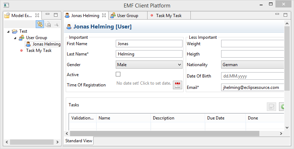Image resolution: width=294 pixels, height=149 pixels.
Task: Click editor vertical scrollbar up arrow
Action: pos(287,23)
